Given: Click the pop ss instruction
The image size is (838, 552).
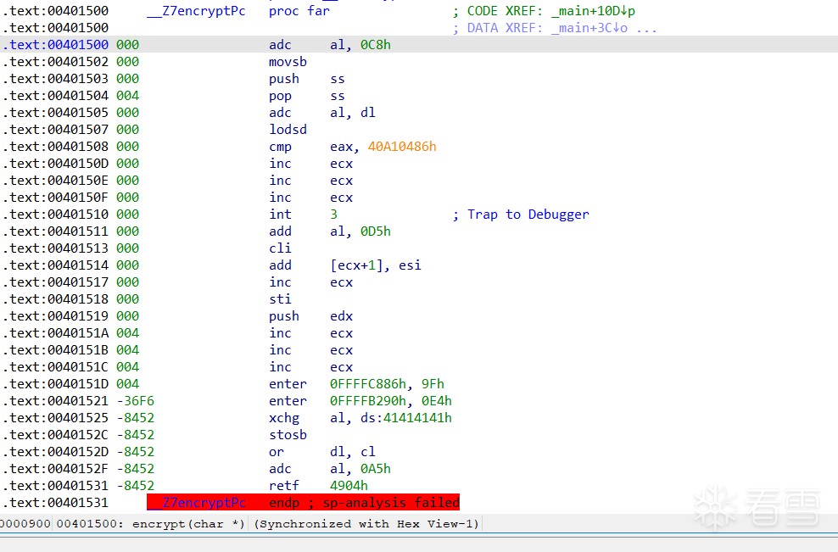Looking at the screenshot, I should [x=307, y=96].
